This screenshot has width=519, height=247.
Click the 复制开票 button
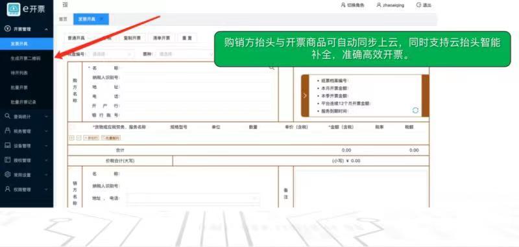132,38
